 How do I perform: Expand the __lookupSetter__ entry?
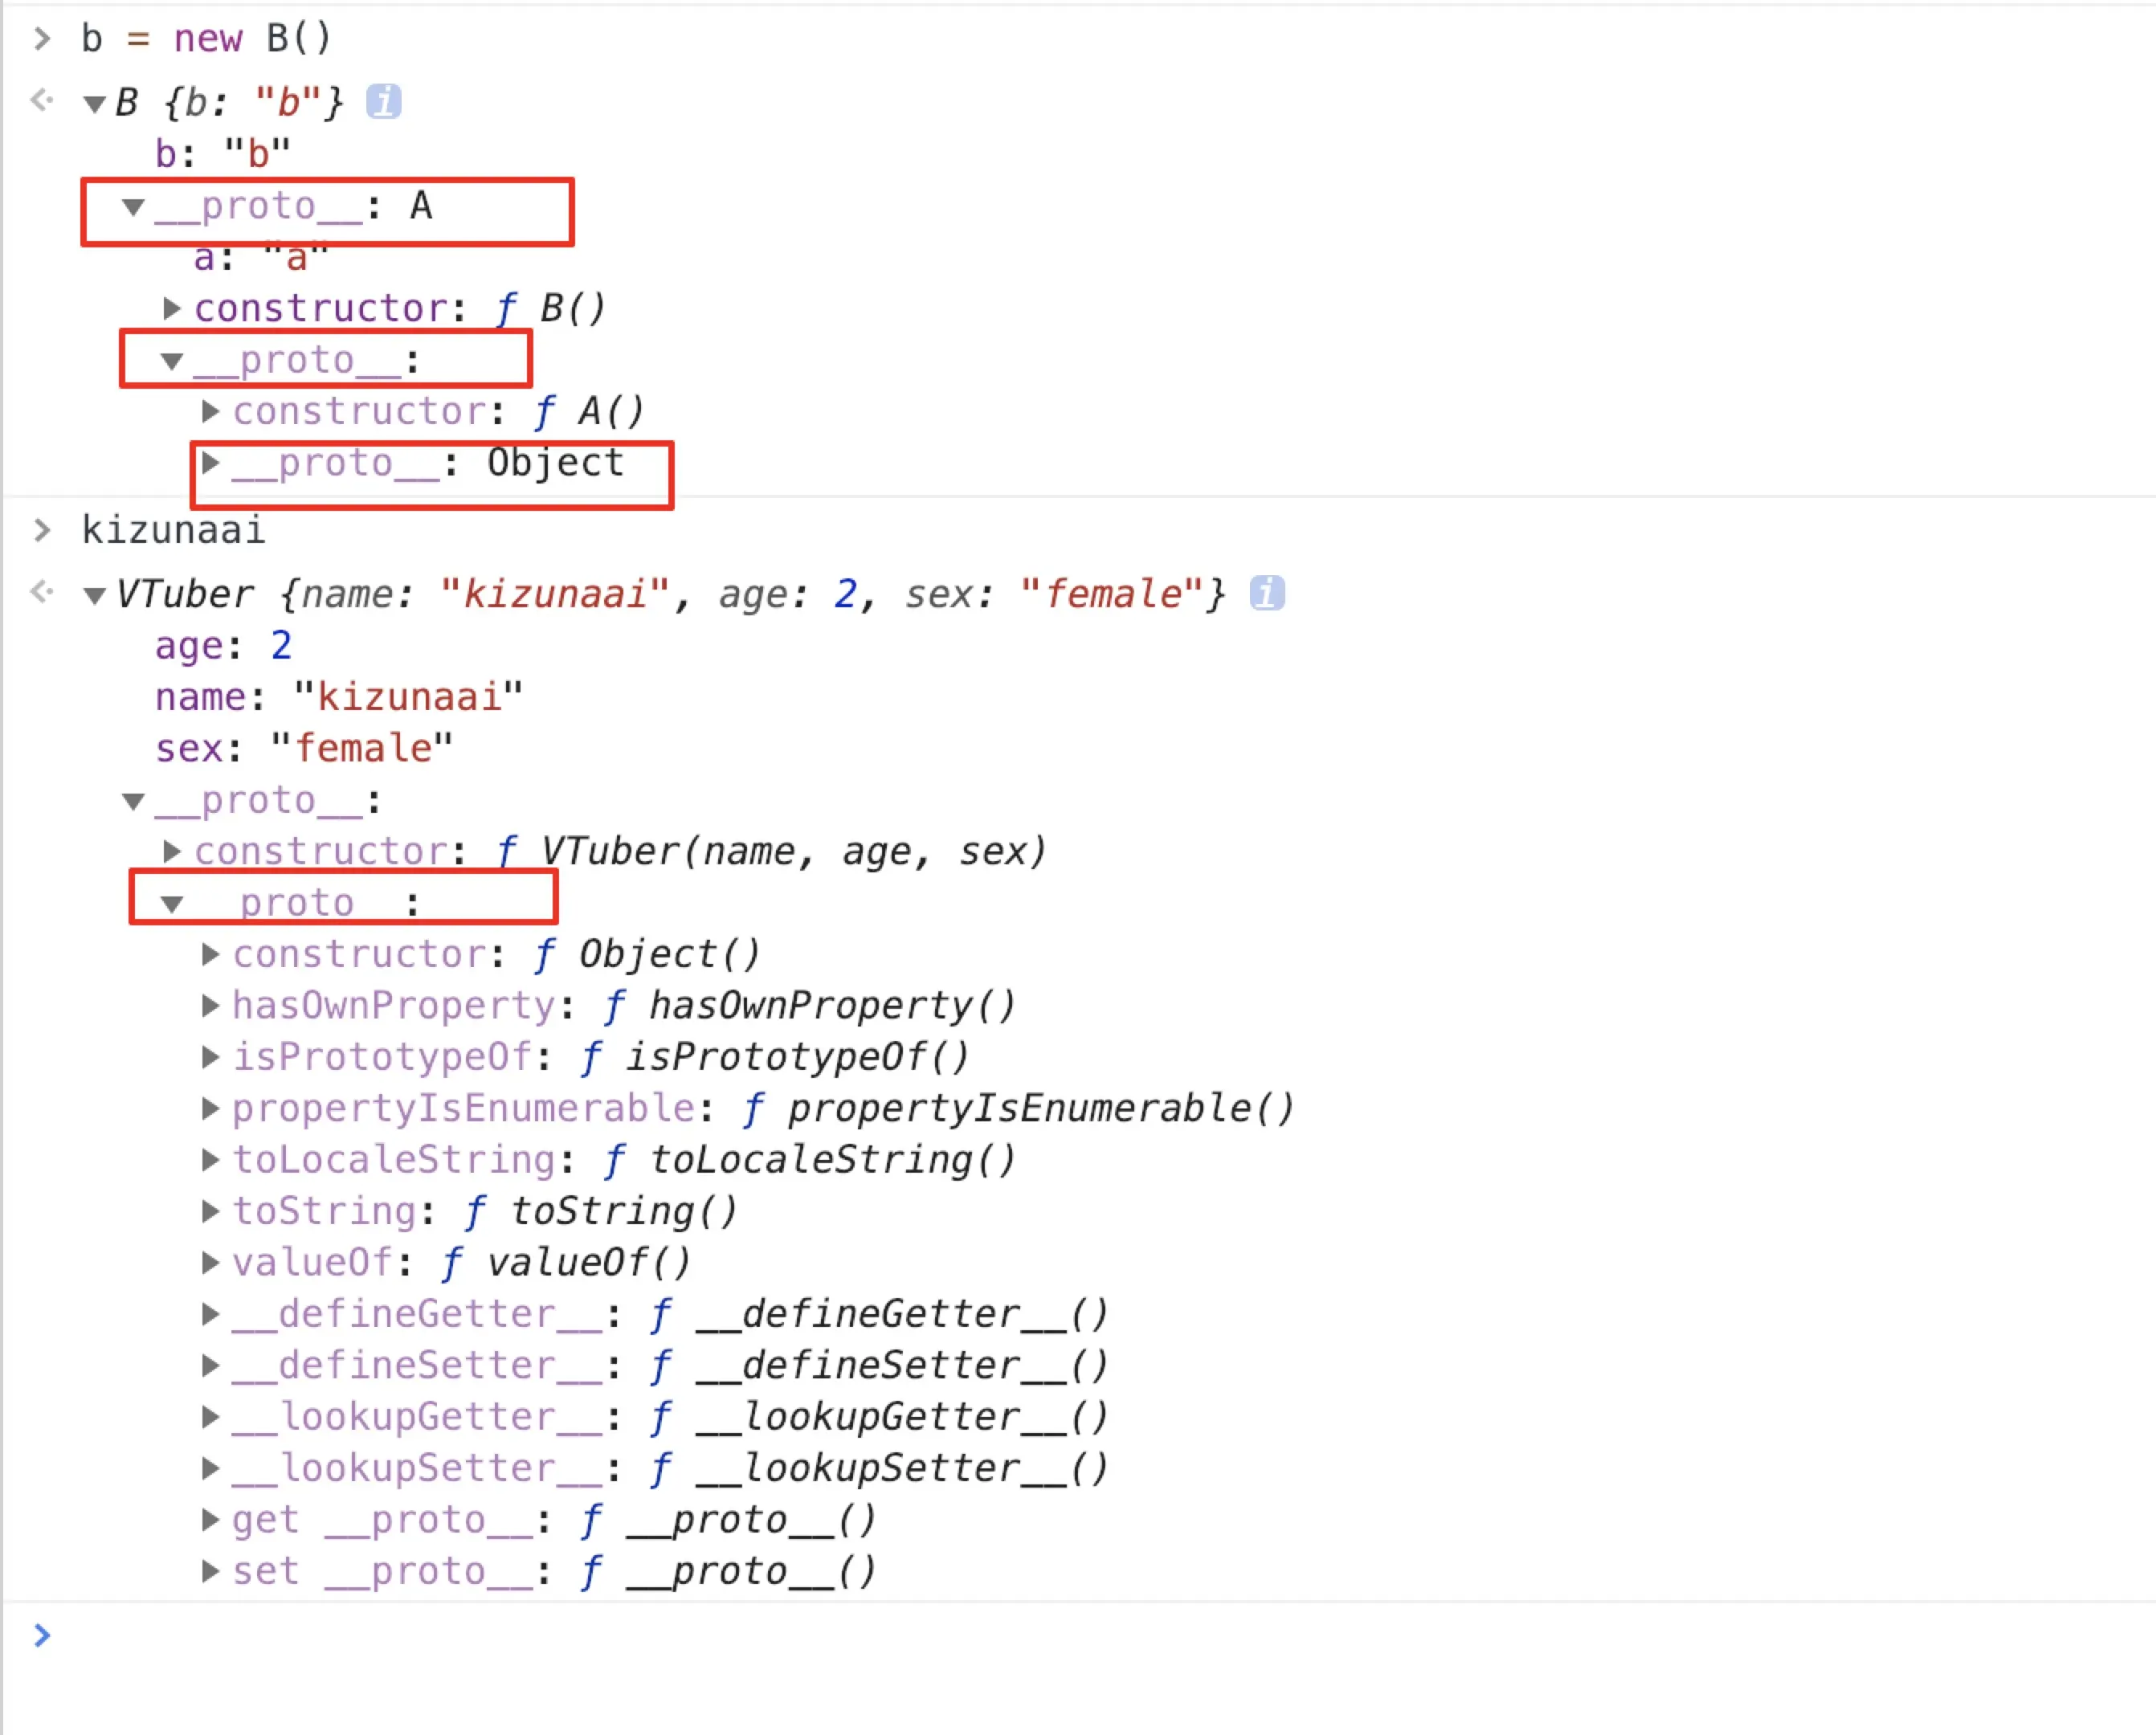point(210,1468)
